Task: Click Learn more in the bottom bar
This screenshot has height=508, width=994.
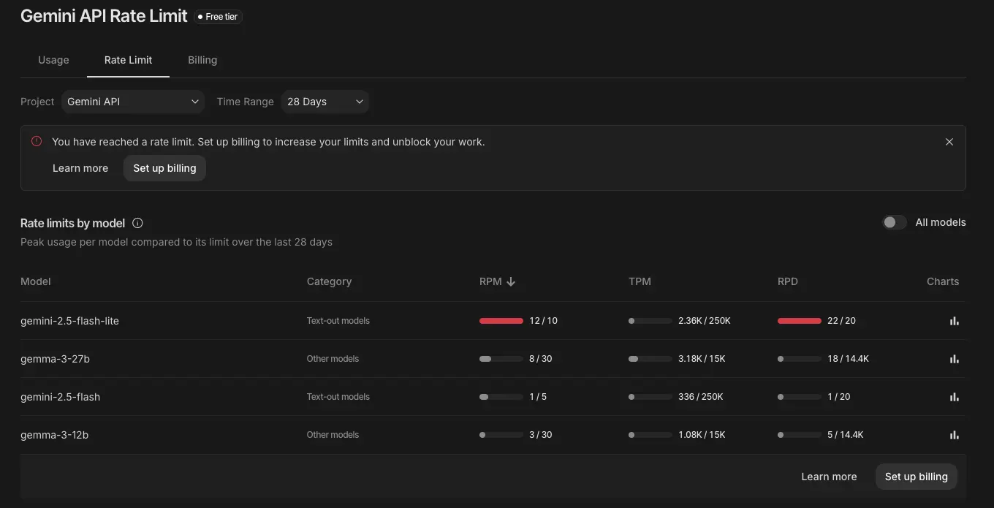Action: [x=829, y=477]
